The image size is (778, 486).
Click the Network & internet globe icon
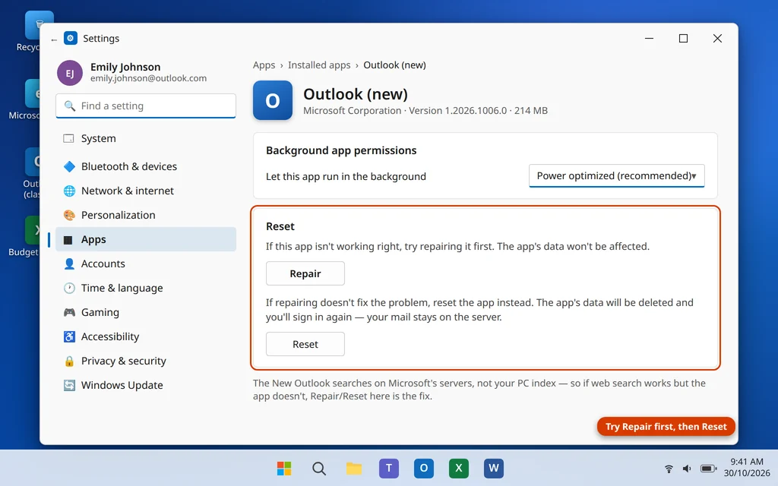(x=69, y=191)
